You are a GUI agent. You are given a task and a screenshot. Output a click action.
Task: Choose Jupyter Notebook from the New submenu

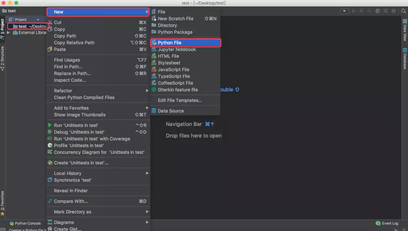point(177,49)
